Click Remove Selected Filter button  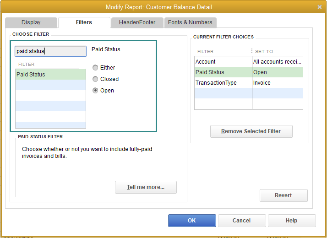[x=251, y=131]
